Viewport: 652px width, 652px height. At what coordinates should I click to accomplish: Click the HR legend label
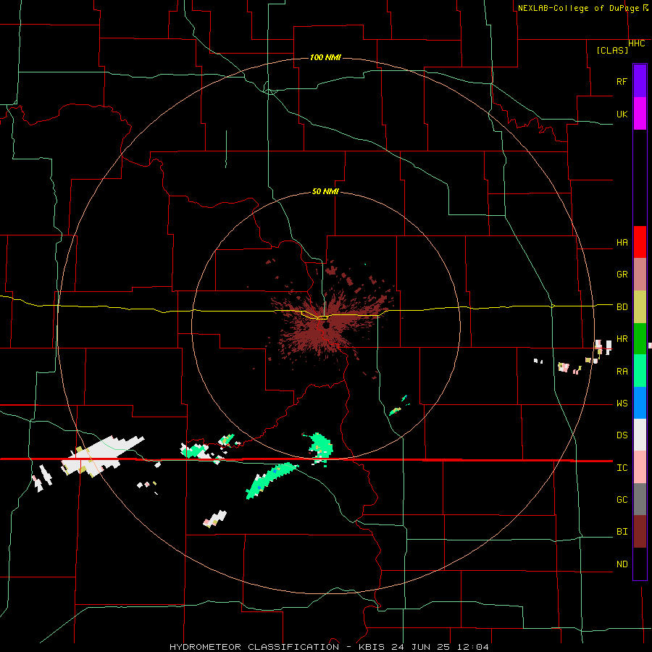tap(622, 339)
